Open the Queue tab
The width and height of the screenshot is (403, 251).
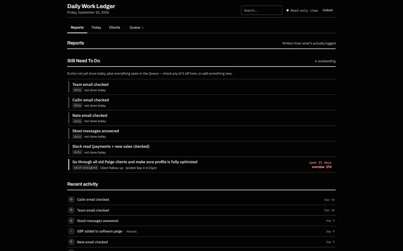(136, 27)
